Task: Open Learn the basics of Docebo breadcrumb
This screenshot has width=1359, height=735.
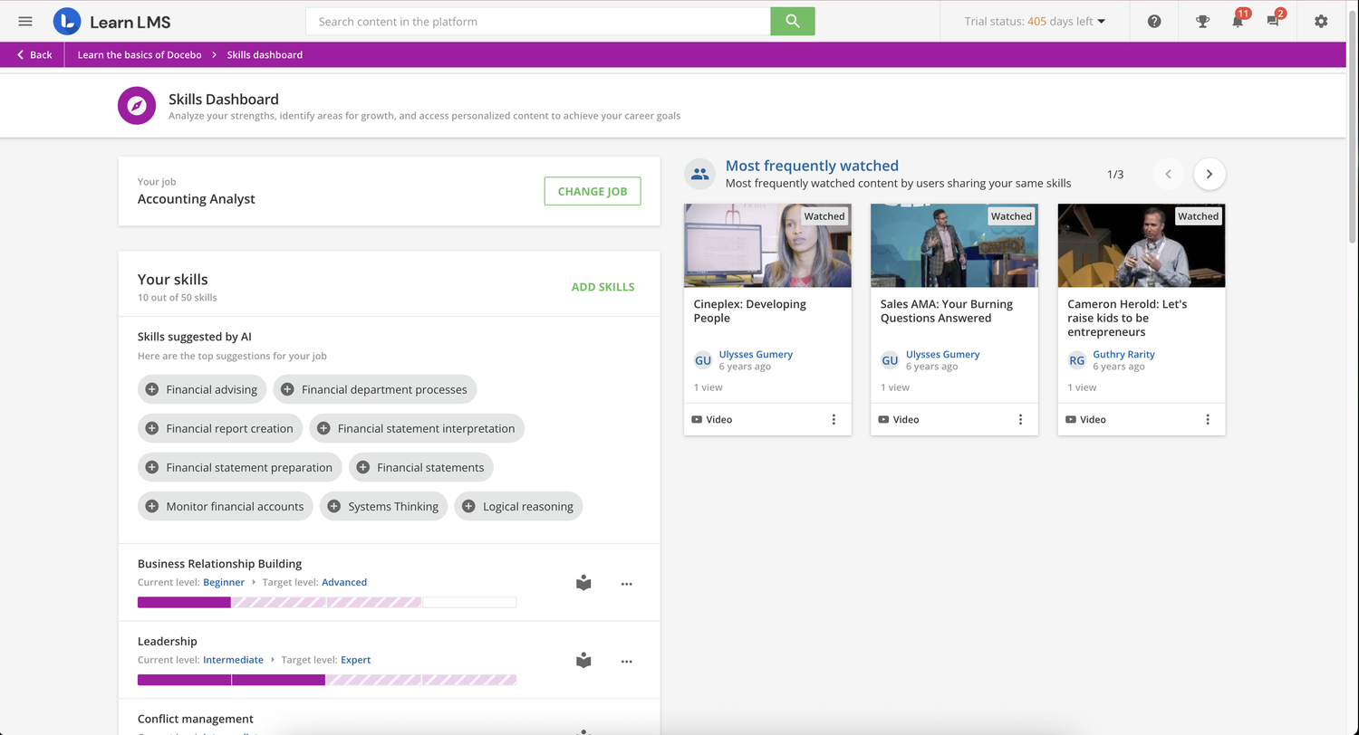Action: coord(140,54)
